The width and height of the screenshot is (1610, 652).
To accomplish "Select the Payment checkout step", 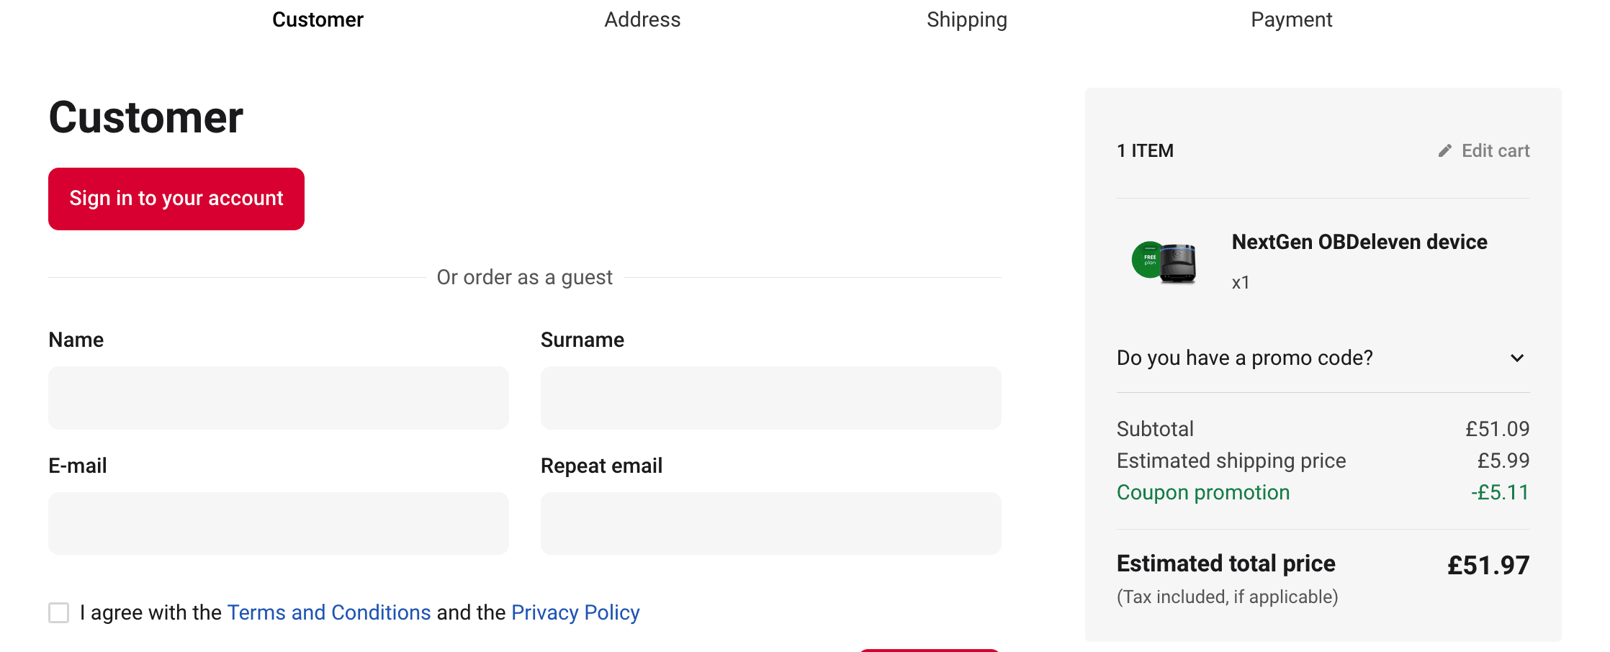I will [1291, 20].
